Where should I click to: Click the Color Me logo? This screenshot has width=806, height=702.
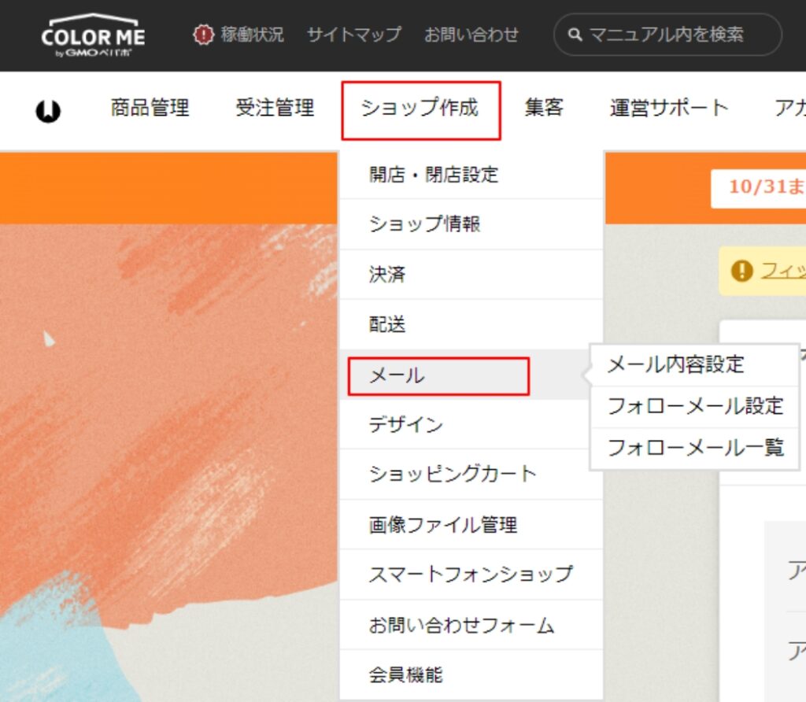coord(93,35)
